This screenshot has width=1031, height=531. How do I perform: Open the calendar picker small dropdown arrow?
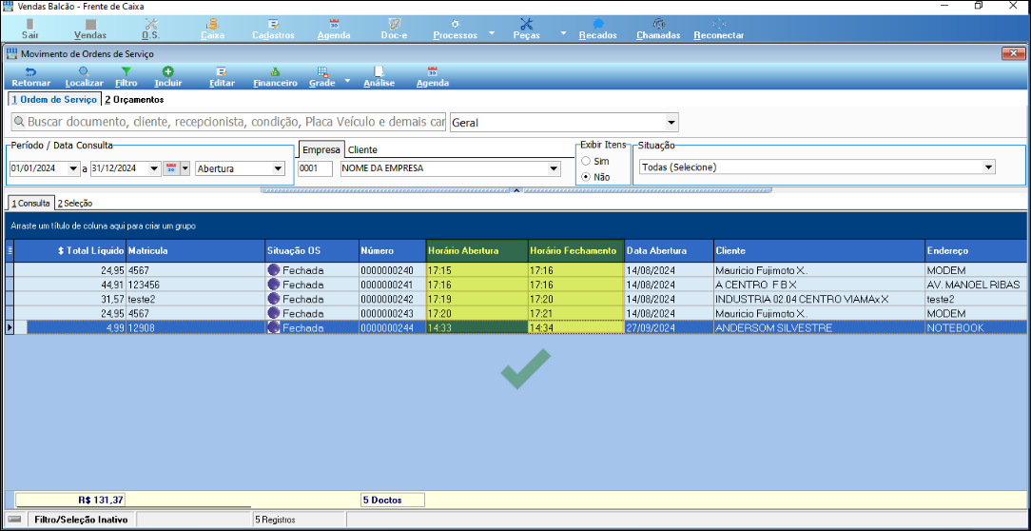point(185,168)
